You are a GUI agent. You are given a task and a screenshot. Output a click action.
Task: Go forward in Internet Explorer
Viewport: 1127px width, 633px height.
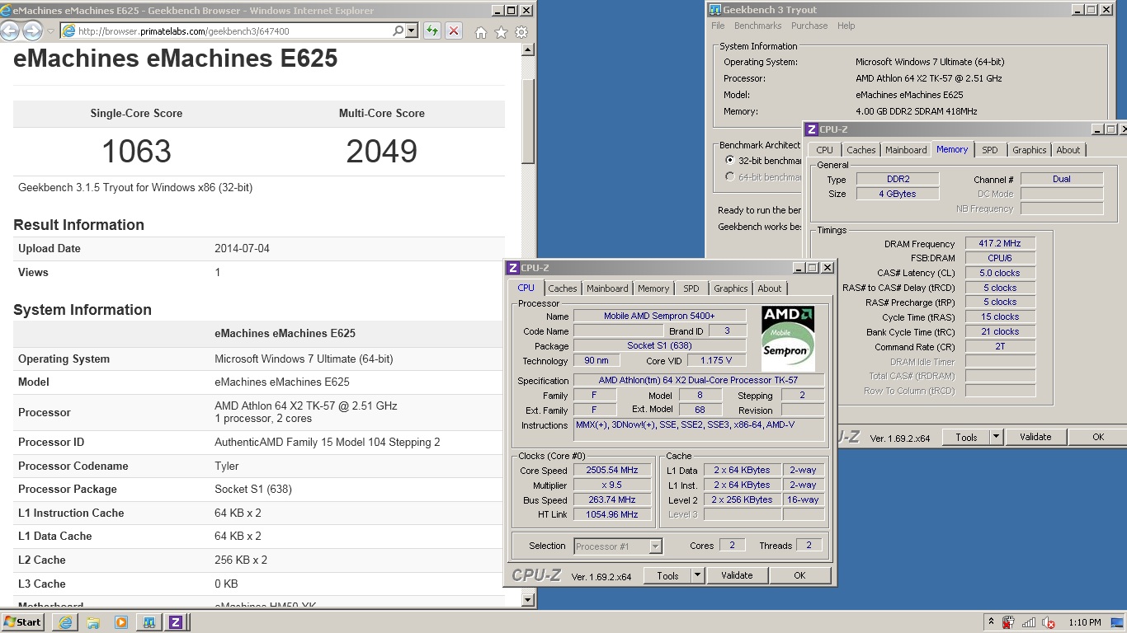pyautogui.click(x=32, y=31)
